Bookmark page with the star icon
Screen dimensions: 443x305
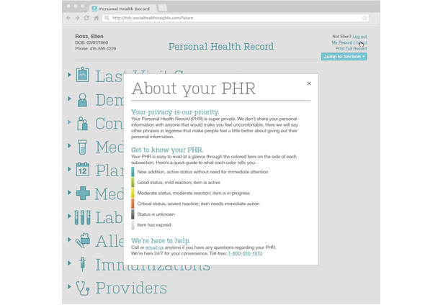click(x=364, y=18)
